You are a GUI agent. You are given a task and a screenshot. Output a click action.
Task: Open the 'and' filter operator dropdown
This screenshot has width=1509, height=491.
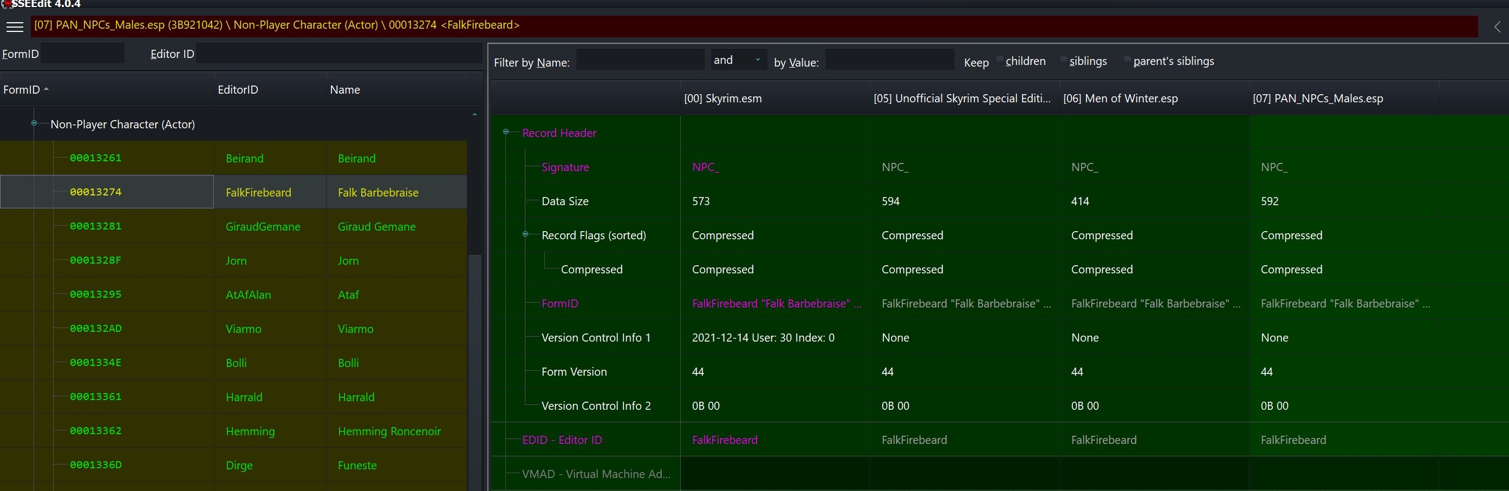[x=739, y=60]
